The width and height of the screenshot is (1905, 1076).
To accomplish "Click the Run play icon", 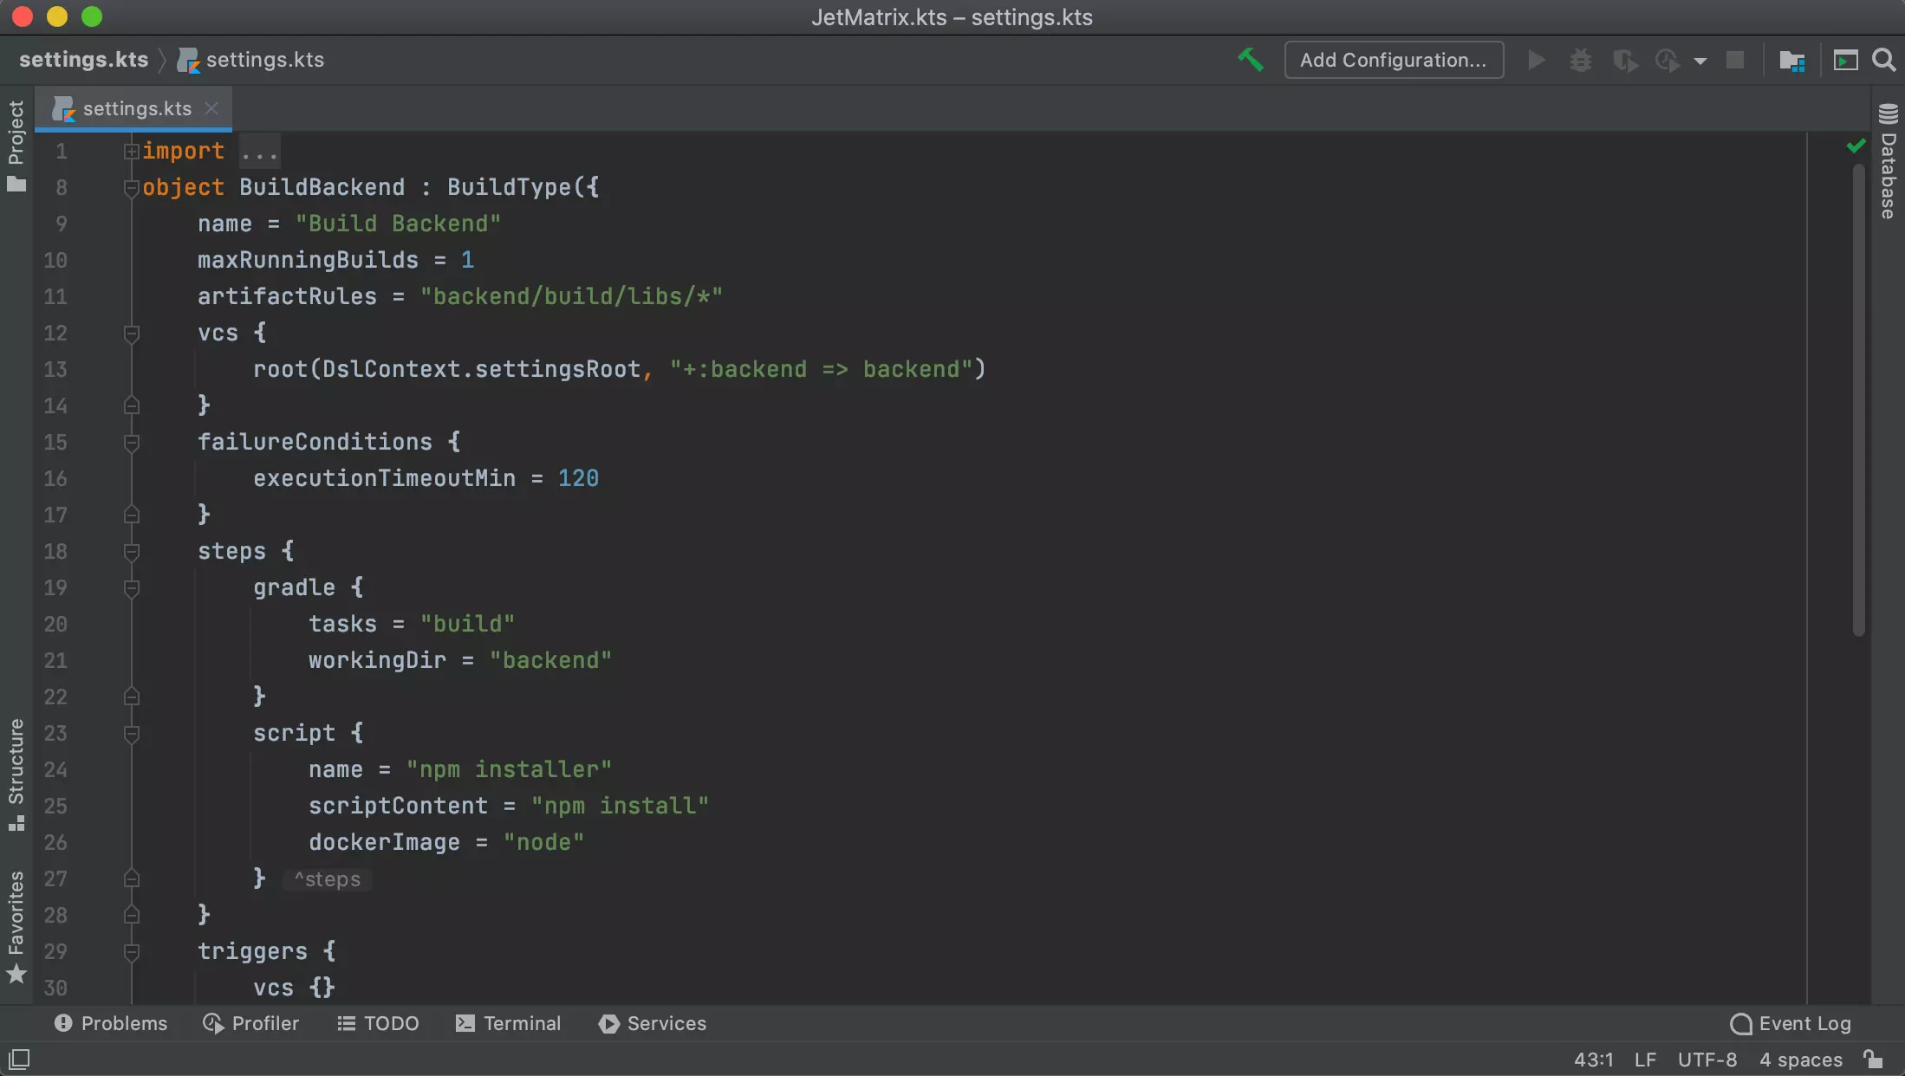I will click(x=1537, y=60).
